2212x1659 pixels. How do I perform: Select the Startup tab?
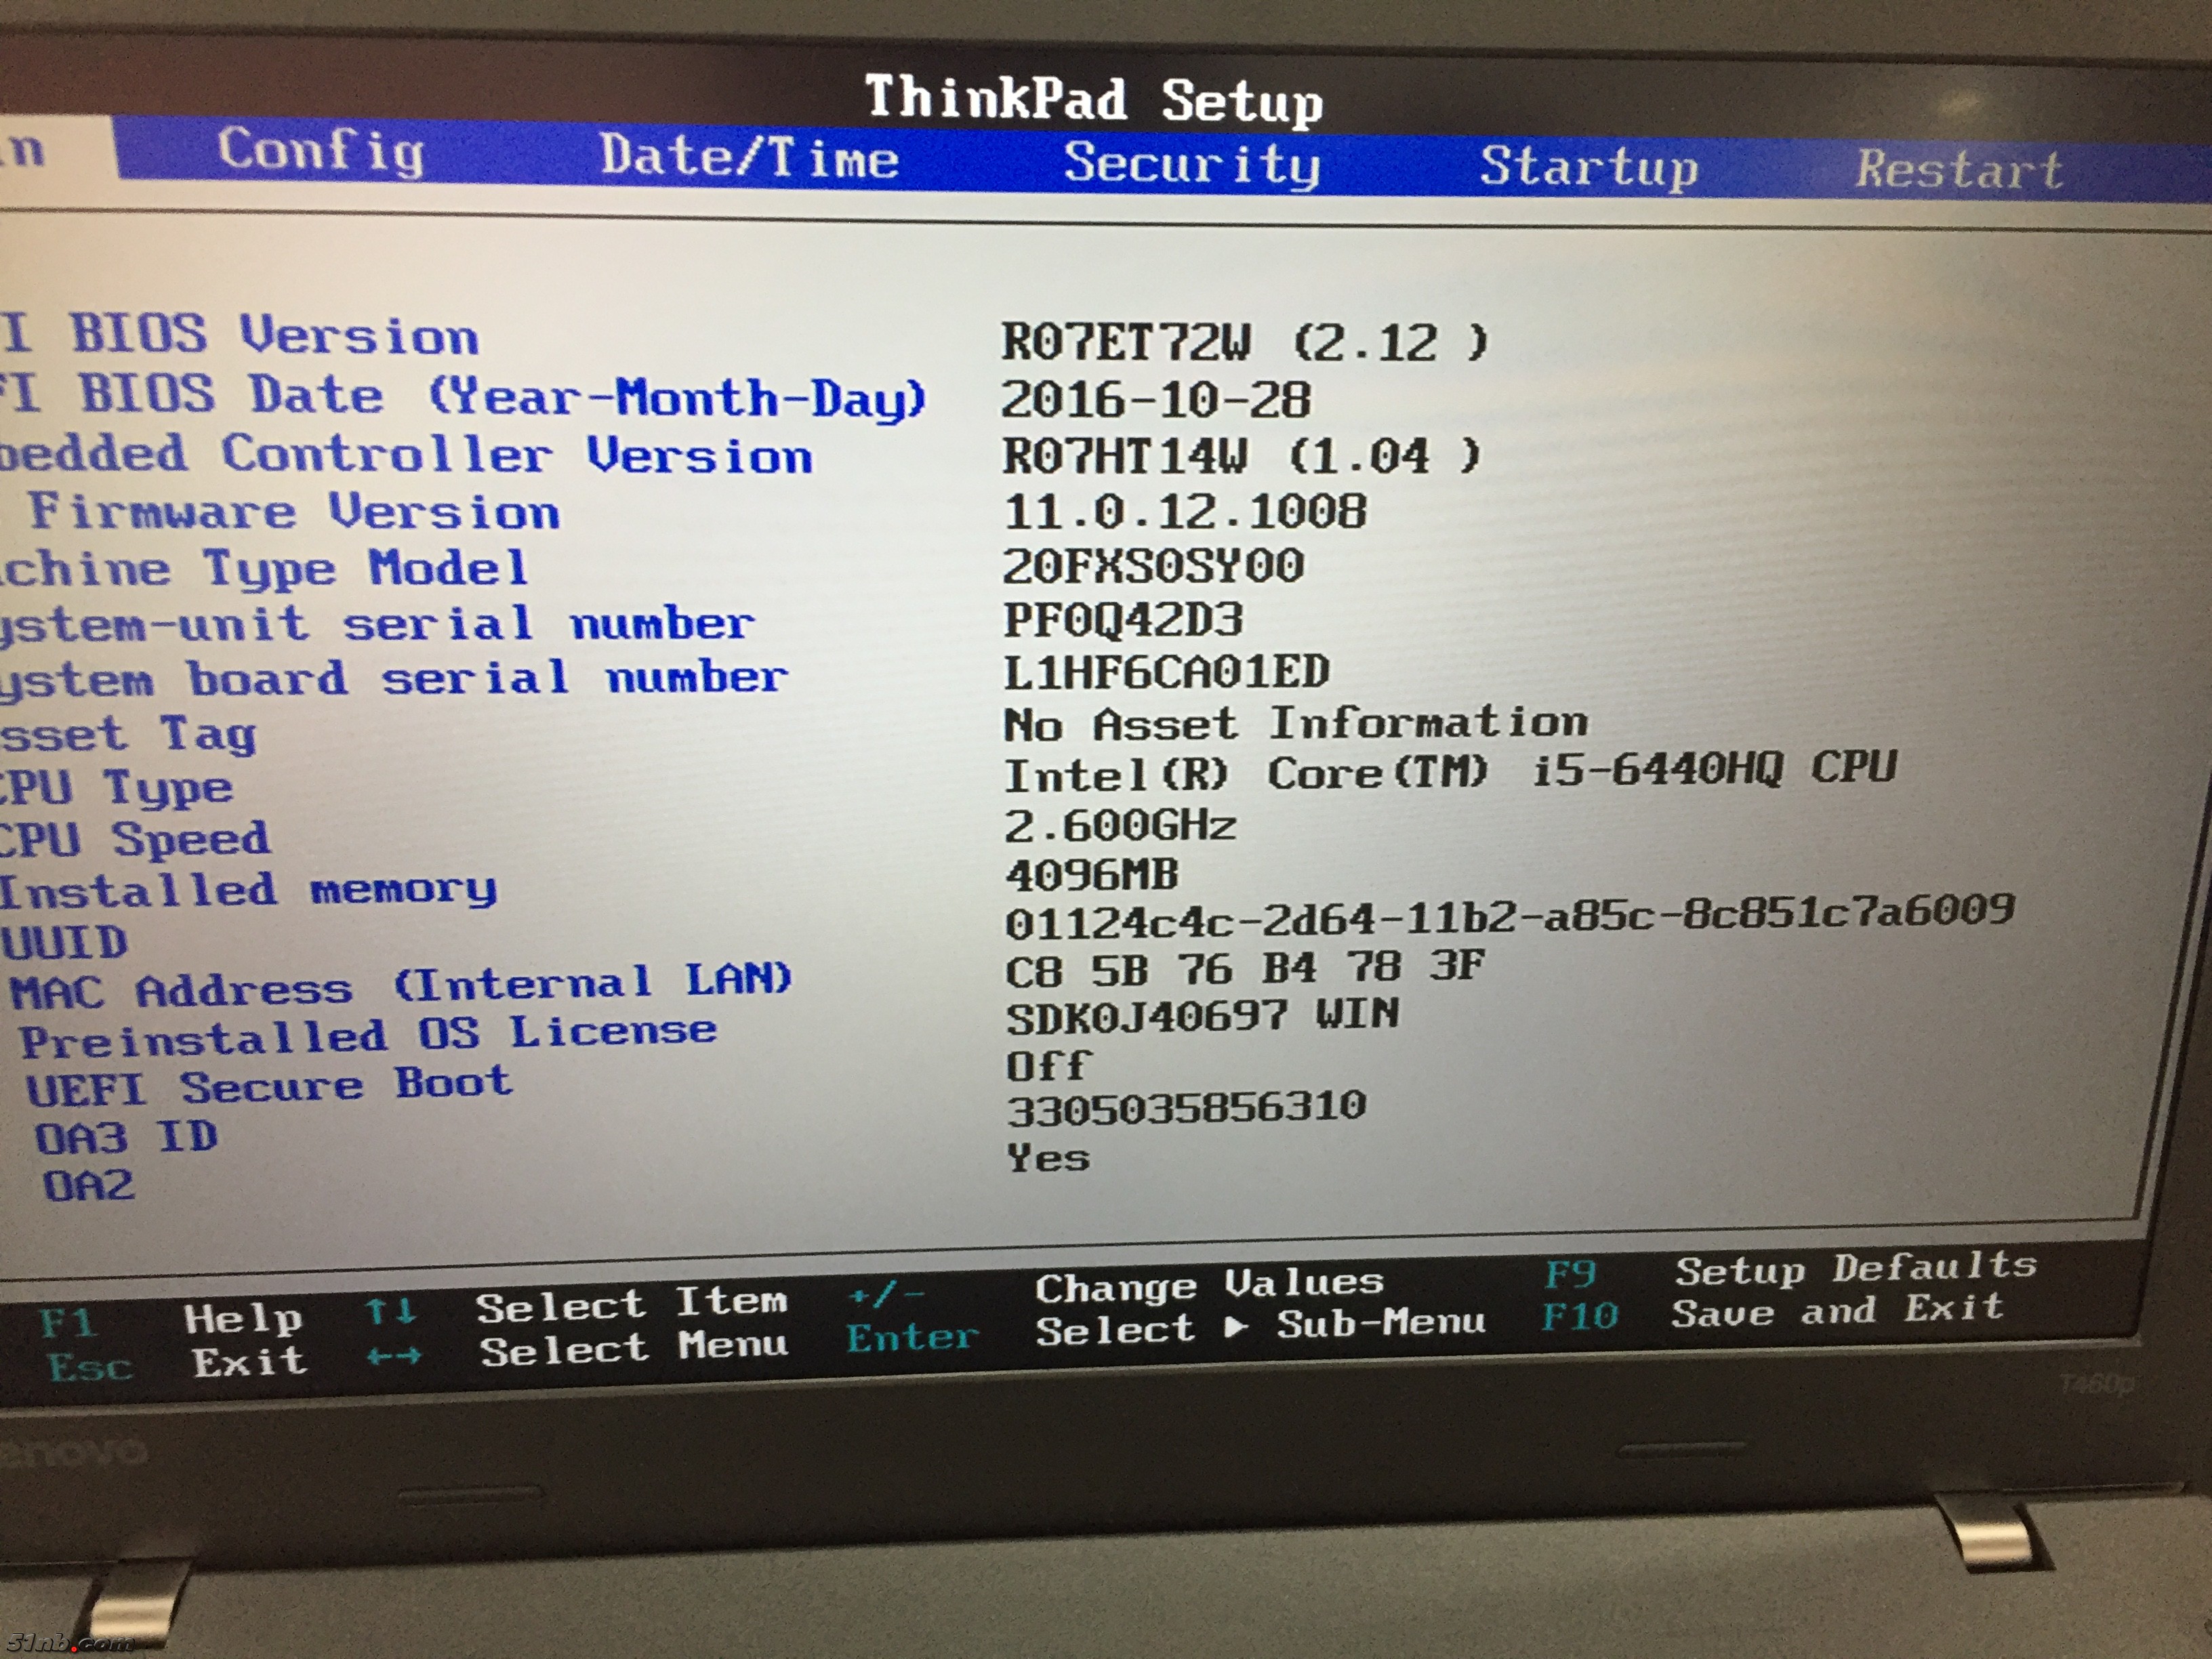(x=1588, y=167)
